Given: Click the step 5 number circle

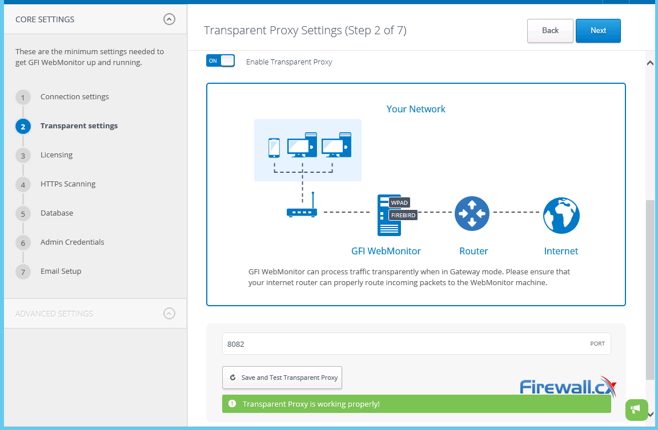Looking at the screenshot, I should click(23, 214).
